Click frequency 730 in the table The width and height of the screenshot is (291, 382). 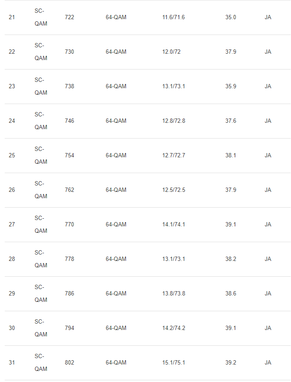point(69,52)
